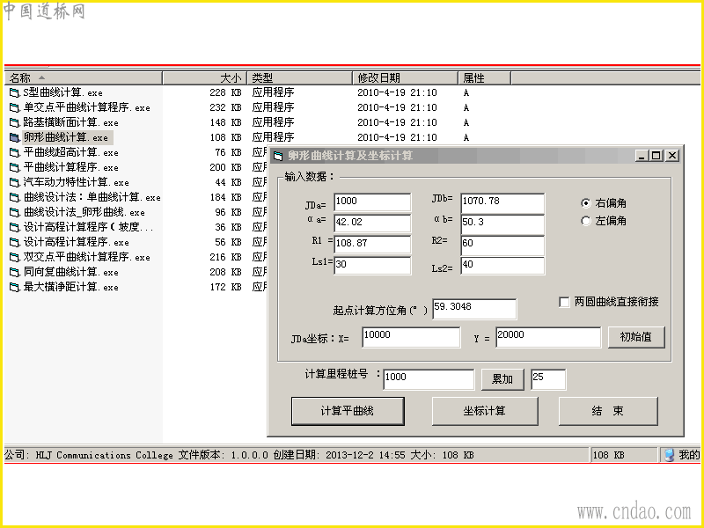Click the 起点计算方位角 input field
This screenshot has width=704, height=528.
pos(474,309)
